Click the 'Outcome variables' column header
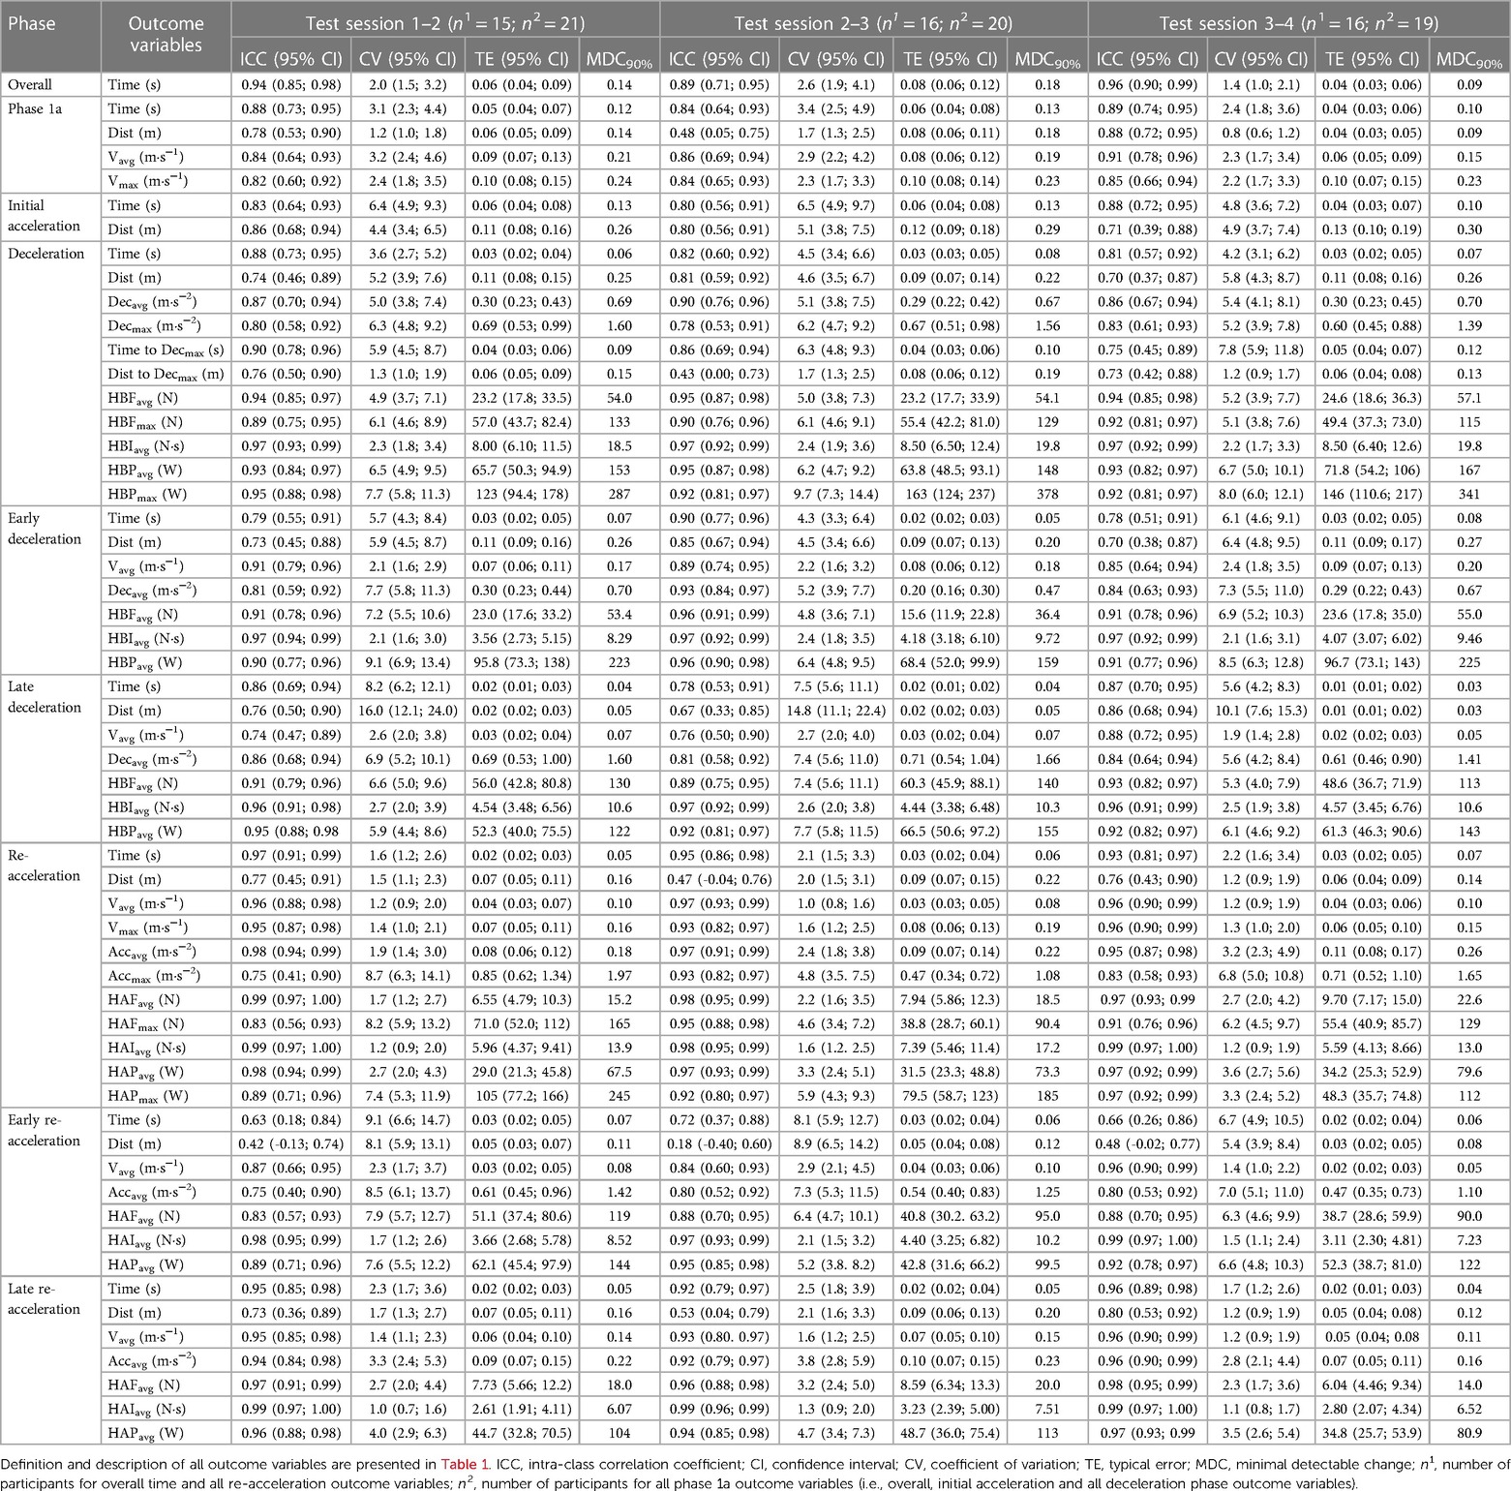Screen dimensions: 1511x1491 [166, 34]
